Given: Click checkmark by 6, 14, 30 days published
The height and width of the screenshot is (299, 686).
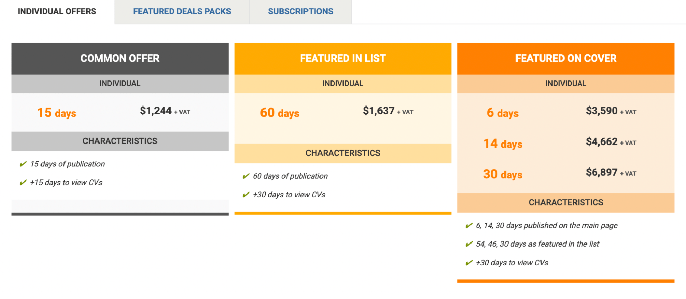Looking at the screenshot, I should point(469,226).
